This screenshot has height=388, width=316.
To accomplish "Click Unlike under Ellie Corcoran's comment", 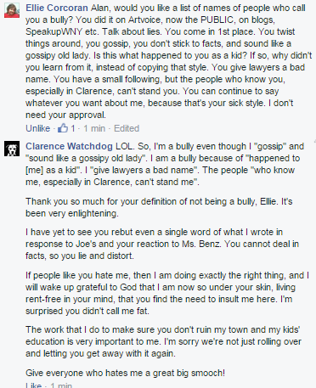I will [37, 128].
